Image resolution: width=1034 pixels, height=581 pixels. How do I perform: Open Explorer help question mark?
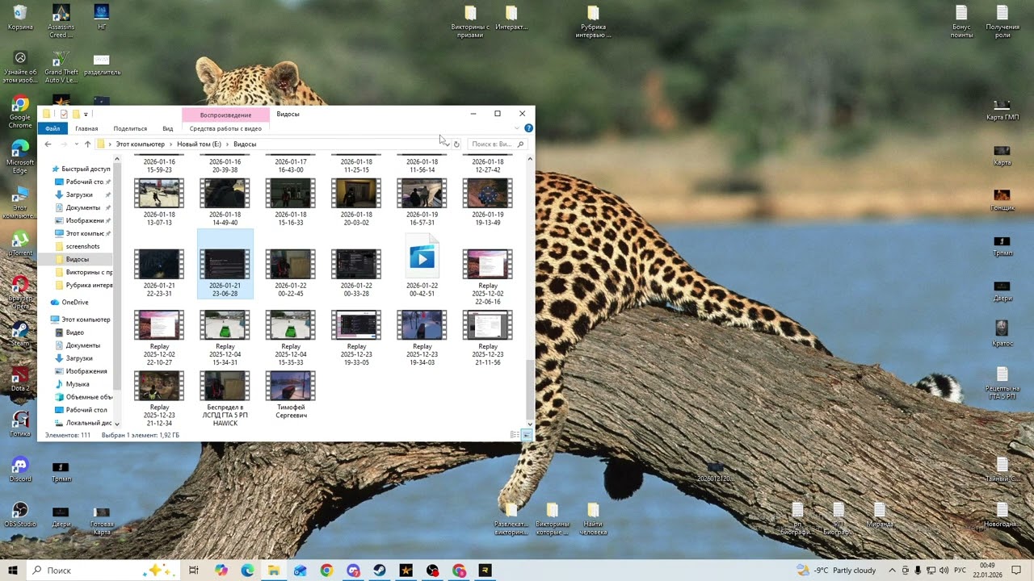click(x=528, y=128)
